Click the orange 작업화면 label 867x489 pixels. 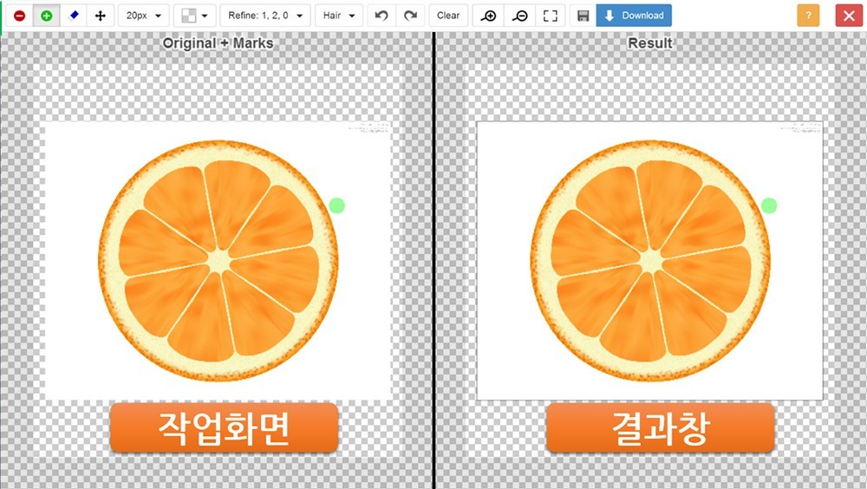click(224, 427)
